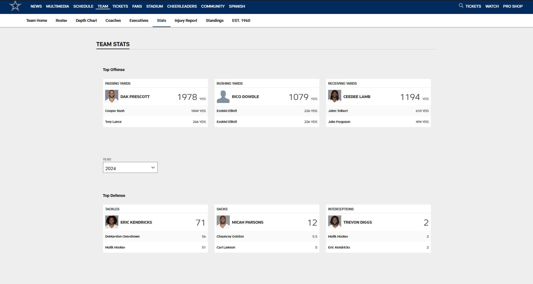Open the MULTIMEDIA menu
The image size is (533, 284).
pyautogui.click(x=57, y=6)
